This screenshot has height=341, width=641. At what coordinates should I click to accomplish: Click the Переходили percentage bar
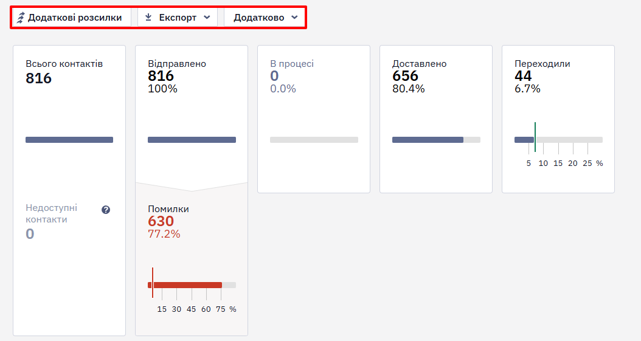(558, 140)
